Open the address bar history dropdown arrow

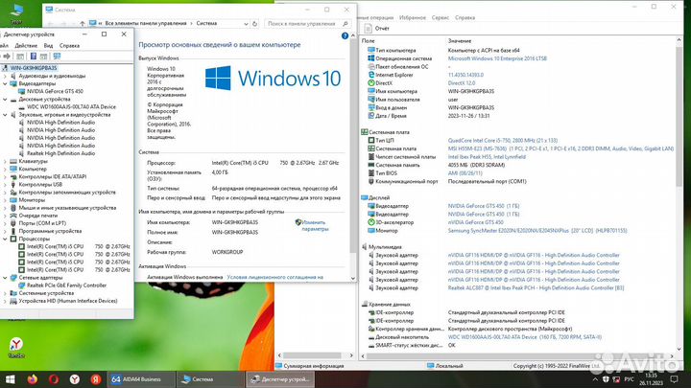pos(246,24)
